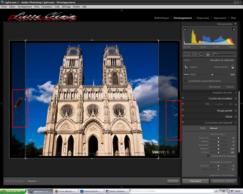This screenshot has width=243, height=194.
Task: Switch to the Profil lens correction tab
Action: (202, 128)
